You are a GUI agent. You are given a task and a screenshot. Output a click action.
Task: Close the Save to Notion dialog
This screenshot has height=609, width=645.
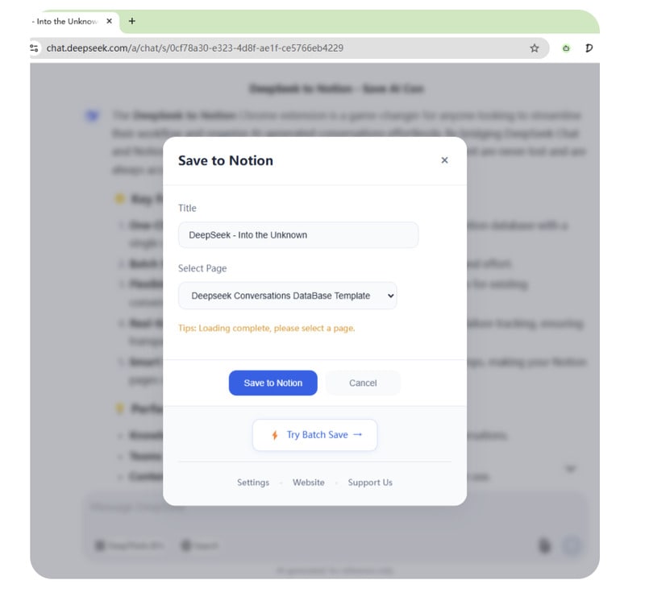pyautogui.click(x=444, y=160)
